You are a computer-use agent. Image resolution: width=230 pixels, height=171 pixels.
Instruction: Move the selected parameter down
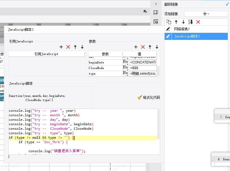point(157,47)
